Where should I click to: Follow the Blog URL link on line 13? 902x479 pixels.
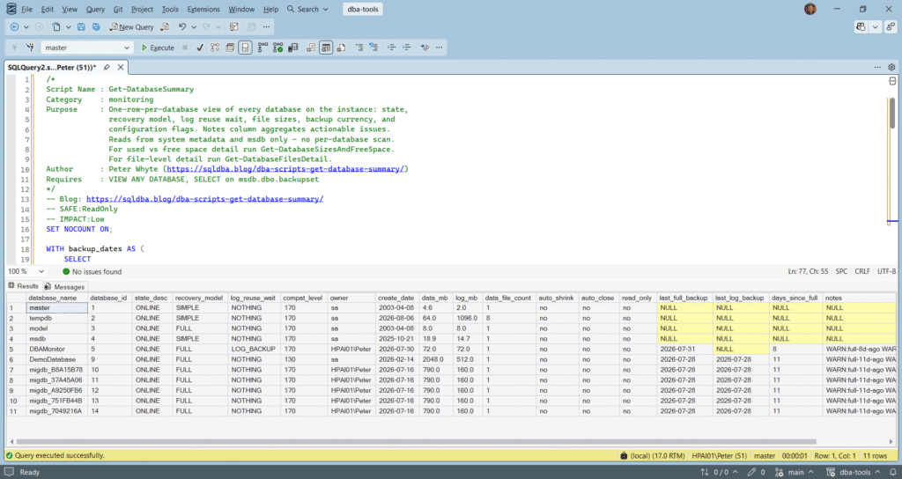tap(204, 199)
